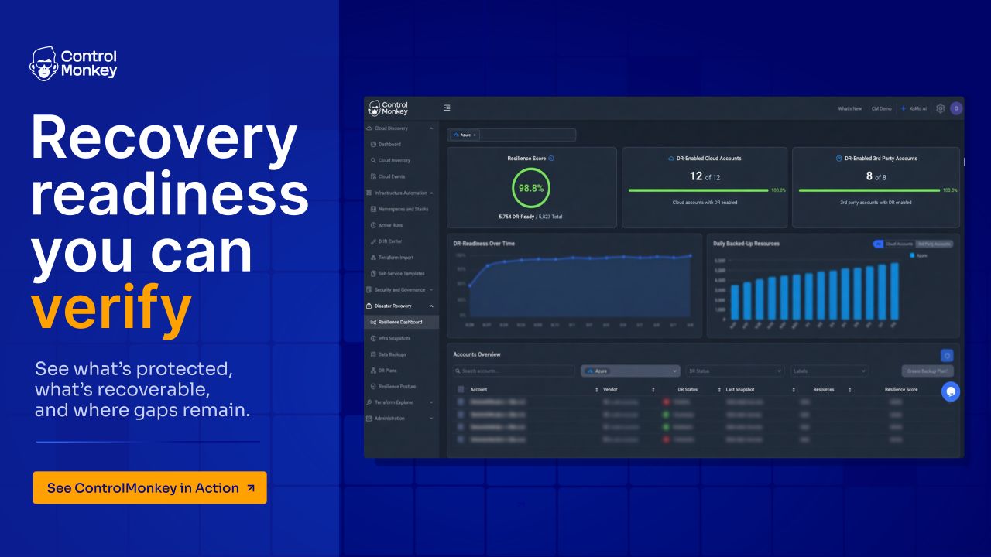
Task: Click the sidebar collapse hamburger icon
Action: [x=447, y=108]
